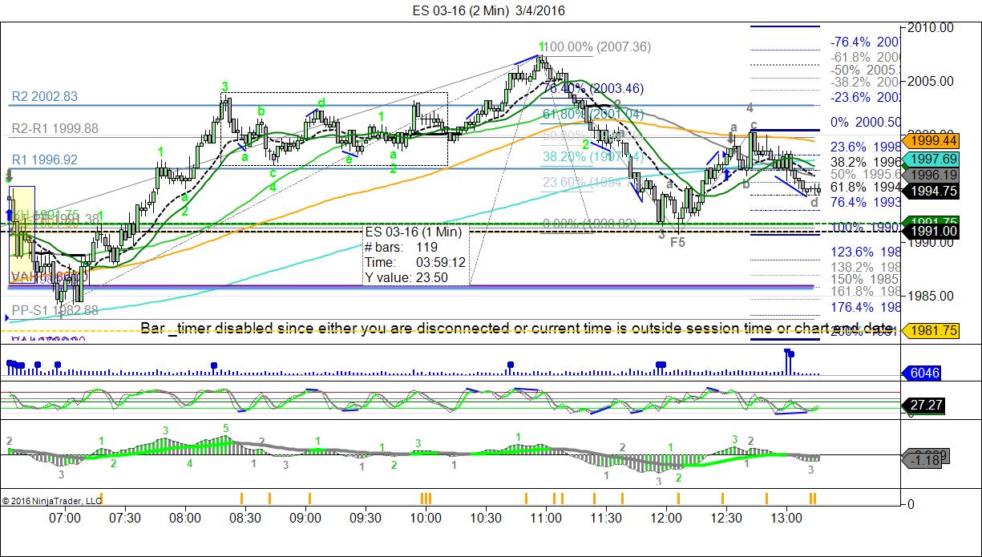Click the Bar_timer disabled warning message
Viewport: 982px width, 557px height.
tap(516, 328)
